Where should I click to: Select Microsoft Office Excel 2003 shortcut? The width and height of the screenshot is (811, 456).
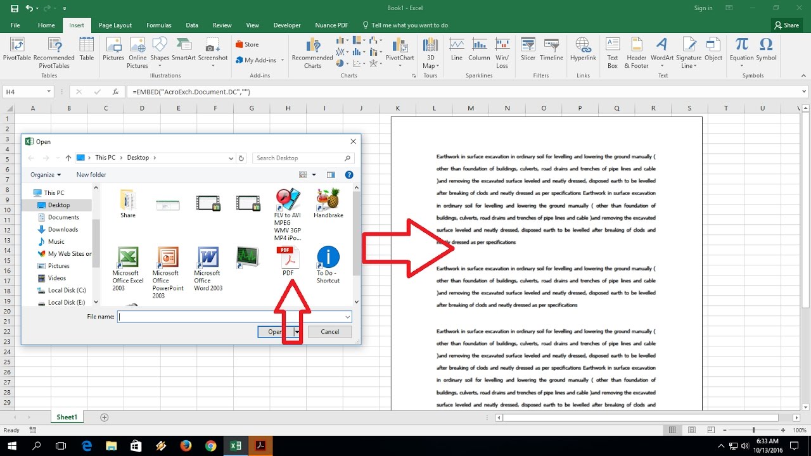click(x=128, y=269)
